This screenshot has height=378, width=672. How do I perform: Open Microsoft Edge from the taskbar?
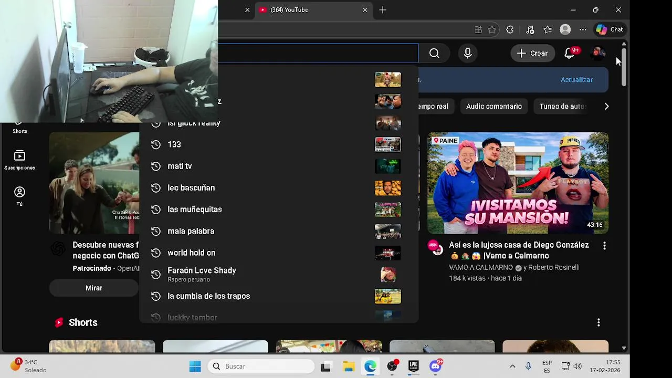click(370, 366)
